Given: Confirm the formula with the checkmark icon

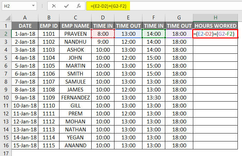Looking at the screenshot, I should [x=66, y=6].
